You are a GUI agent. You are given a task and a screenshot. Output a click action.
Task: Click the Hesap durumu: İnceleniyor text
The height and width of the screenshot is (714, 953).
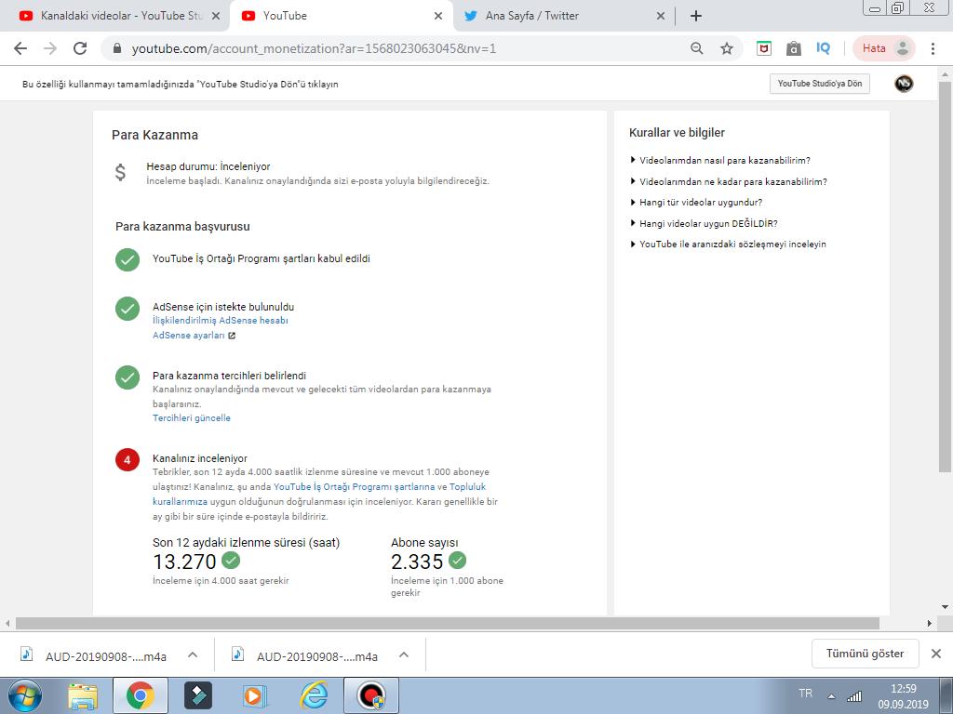[x=208, y=166]
